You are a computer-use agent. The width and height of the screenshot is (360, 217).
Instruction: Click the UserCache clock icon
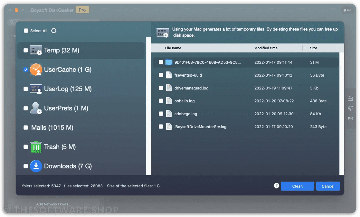[36, 69]
